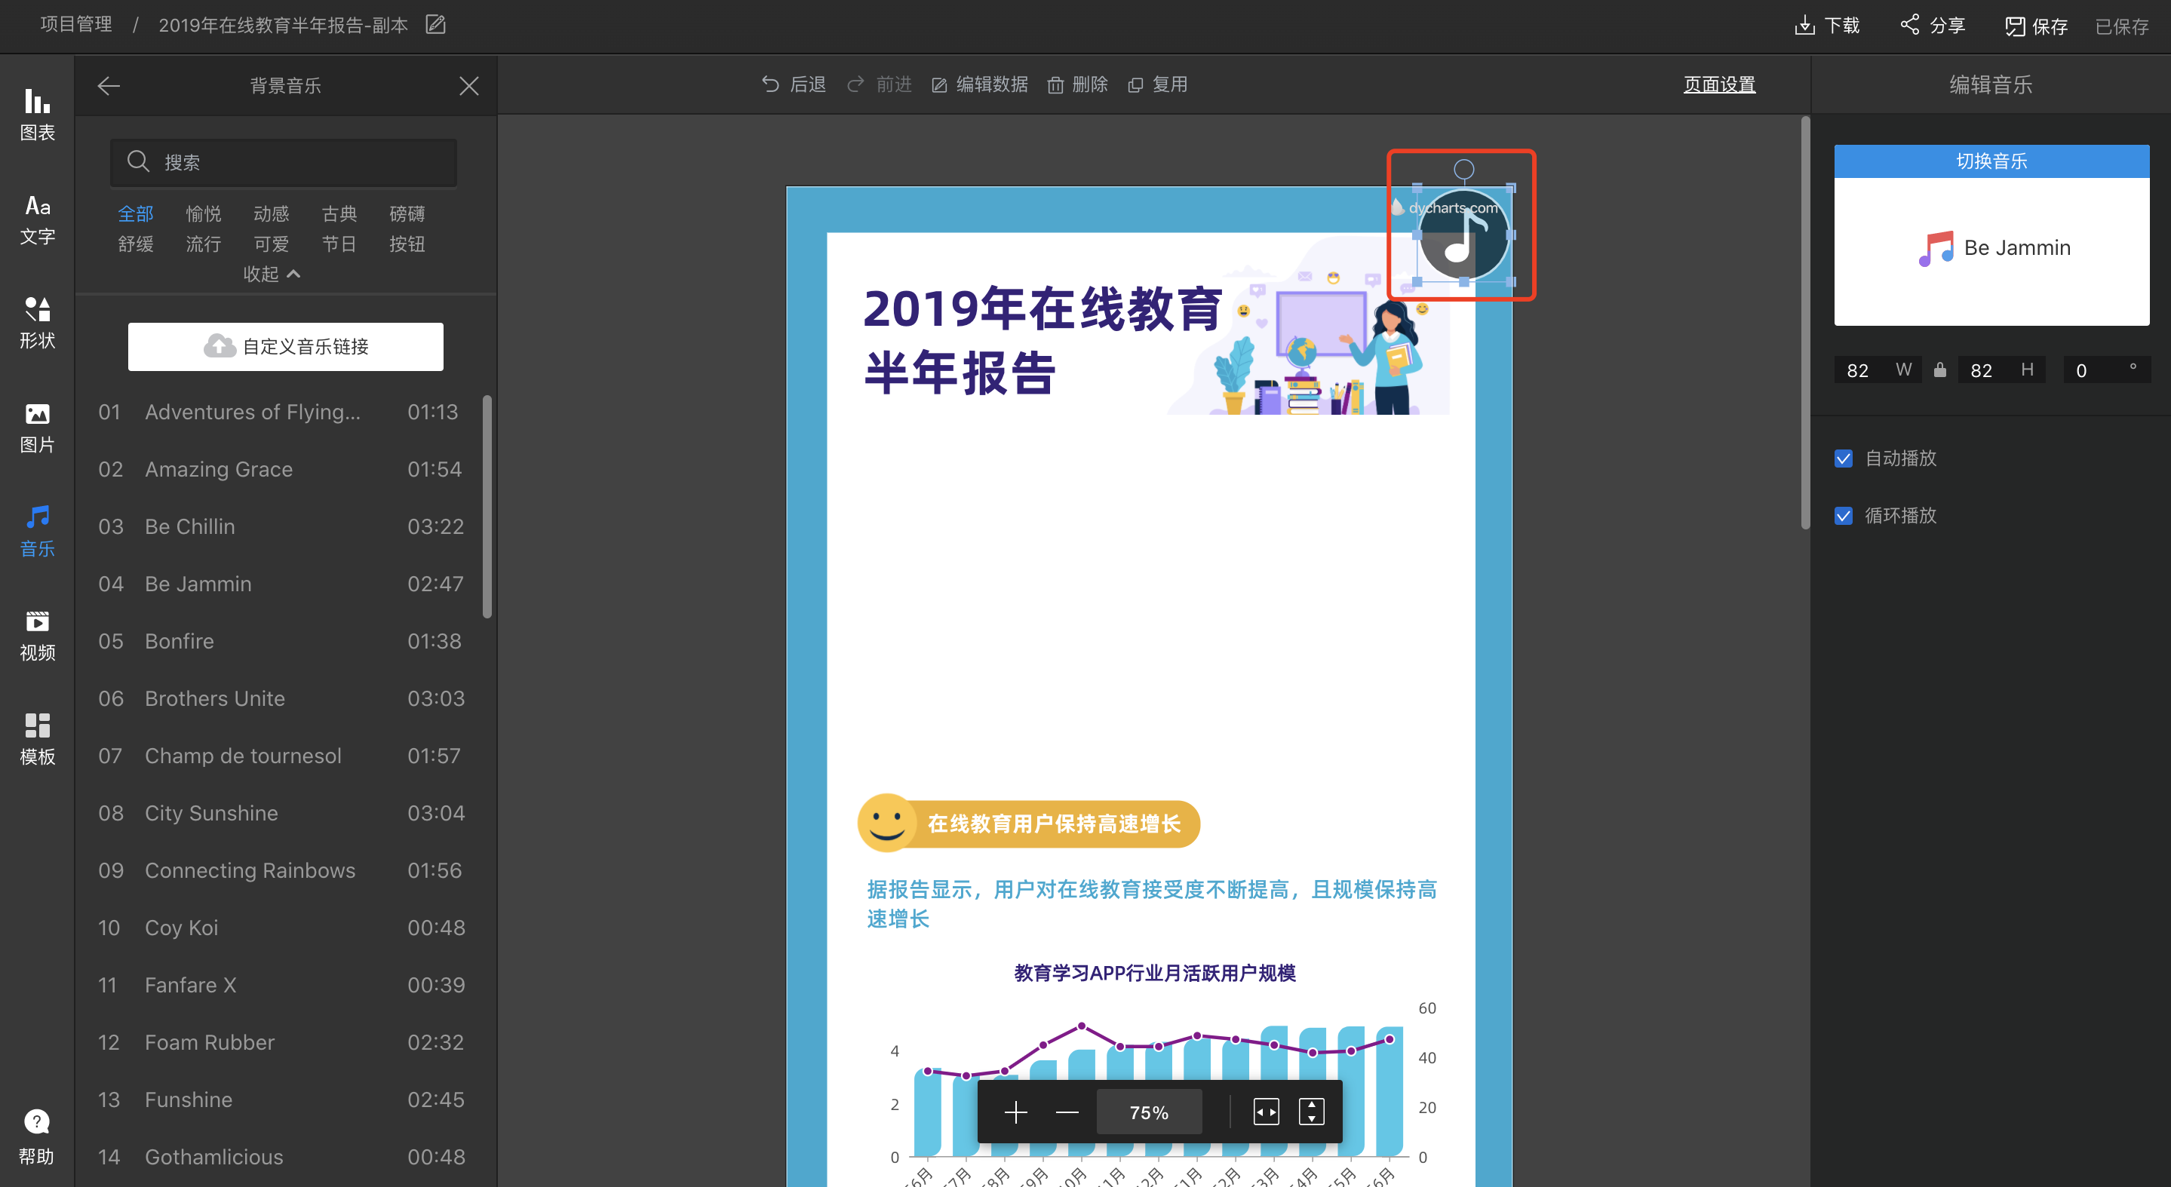Select the 节日 music category
This screenshot has width=2171, height=1187.
click(339, 244)
